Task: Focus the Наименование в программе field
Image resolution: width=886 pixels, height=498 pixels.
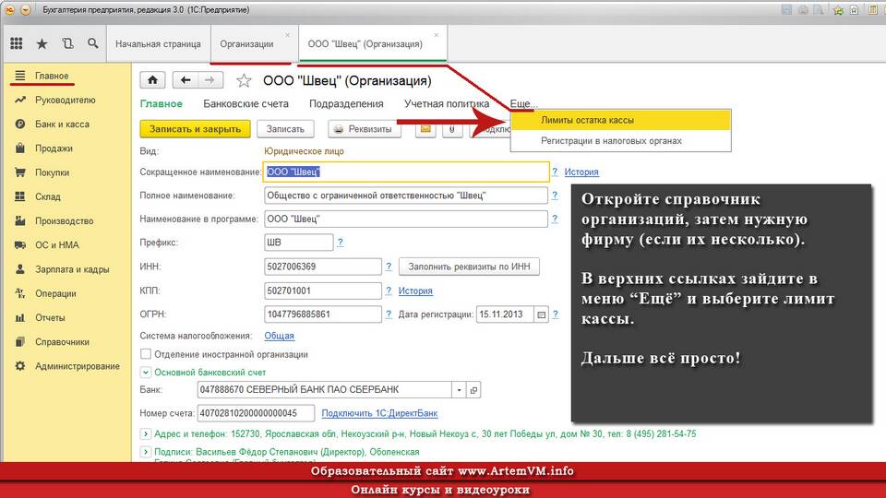Action: [x=406, y=219]
